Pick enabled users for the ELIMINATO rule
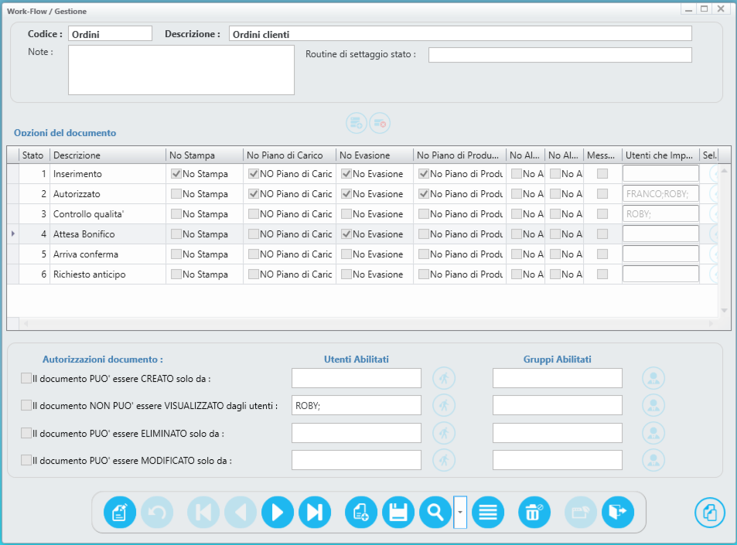 click(444, 433)
